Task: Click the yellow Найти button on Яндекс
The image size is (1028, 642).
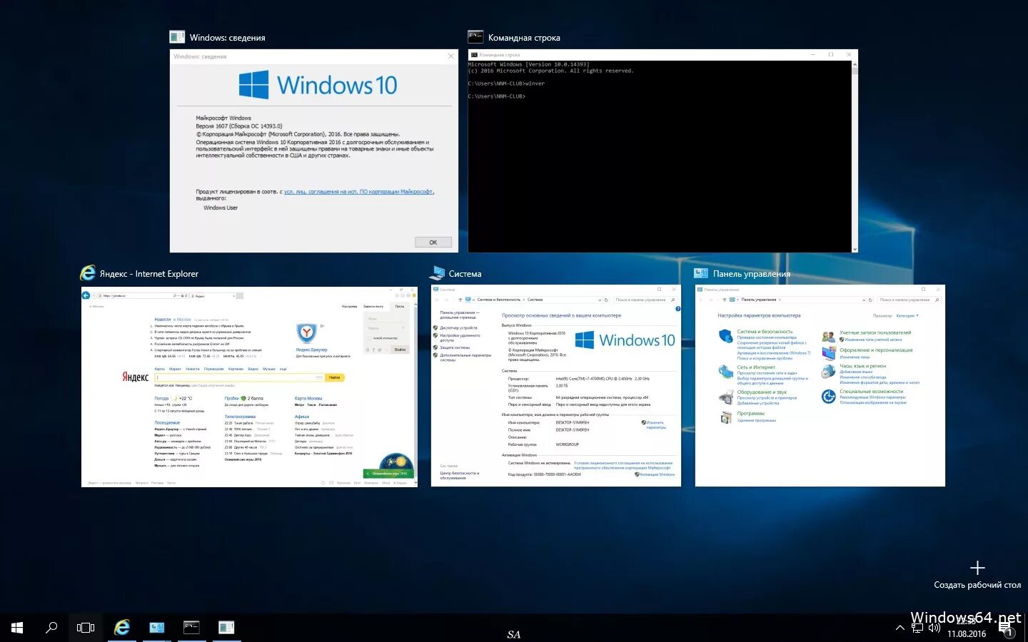Action: [x=335, y=377]
